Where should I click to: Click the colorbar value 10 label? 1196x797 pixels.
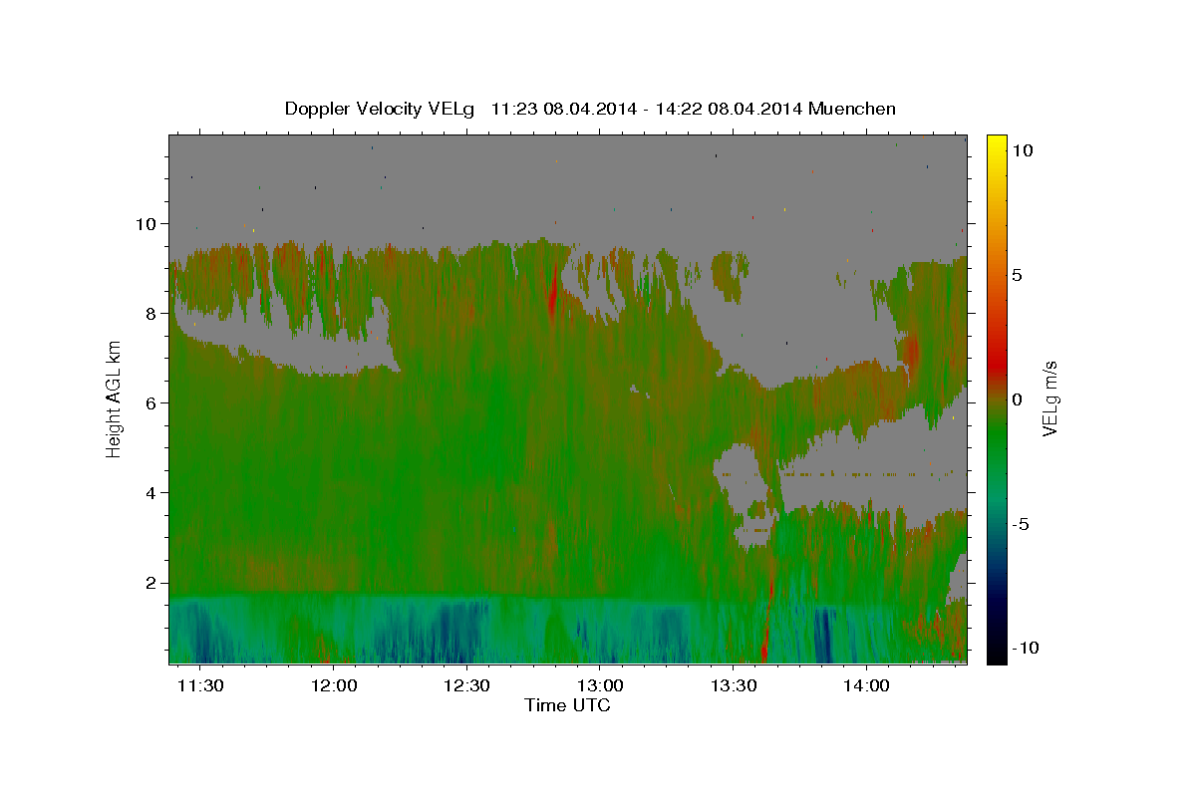(1023, 149)
